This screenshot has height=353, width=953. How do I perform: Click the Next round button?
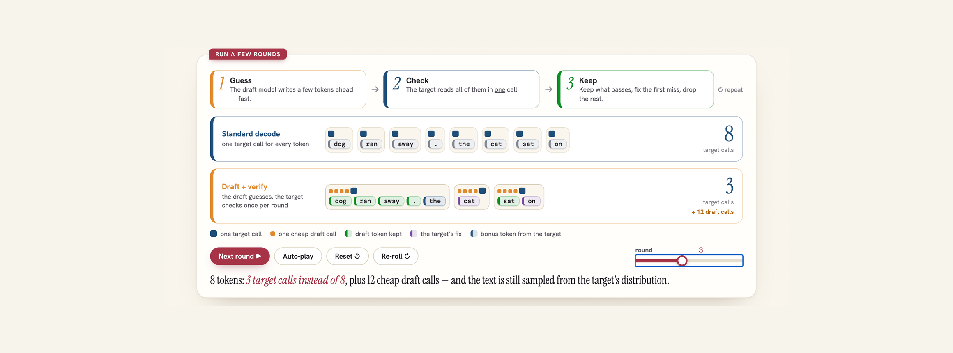239,256
